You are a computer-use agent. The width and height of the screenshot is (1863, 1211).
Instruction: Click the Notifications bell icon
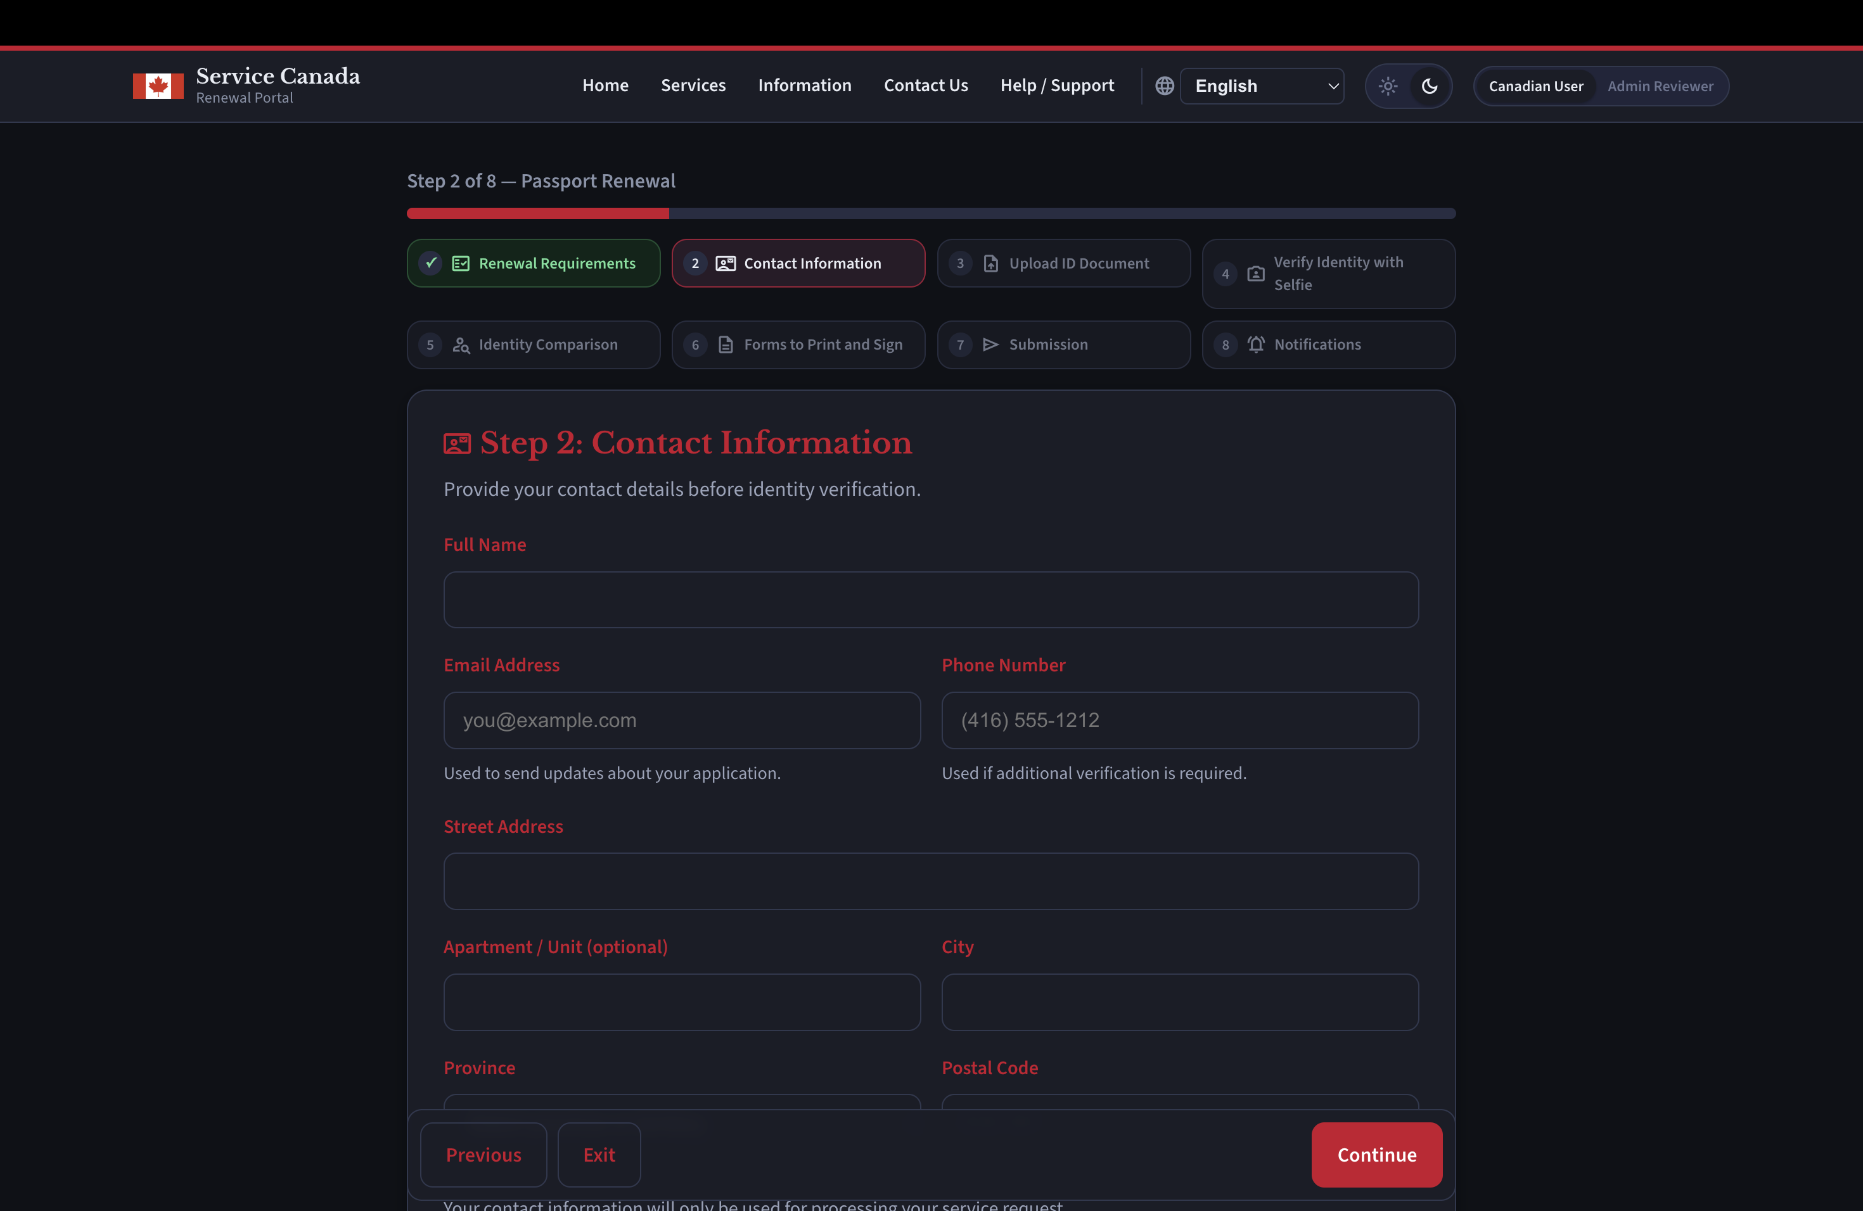1255,345
